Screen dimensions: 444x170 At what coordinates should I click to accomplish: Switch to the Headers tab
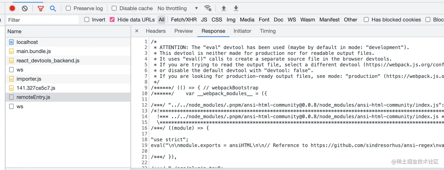156,31
